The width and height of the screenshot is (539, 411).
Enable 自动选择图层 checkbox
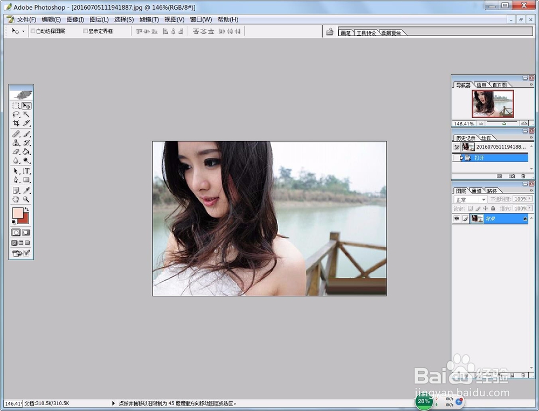point(33,31)
